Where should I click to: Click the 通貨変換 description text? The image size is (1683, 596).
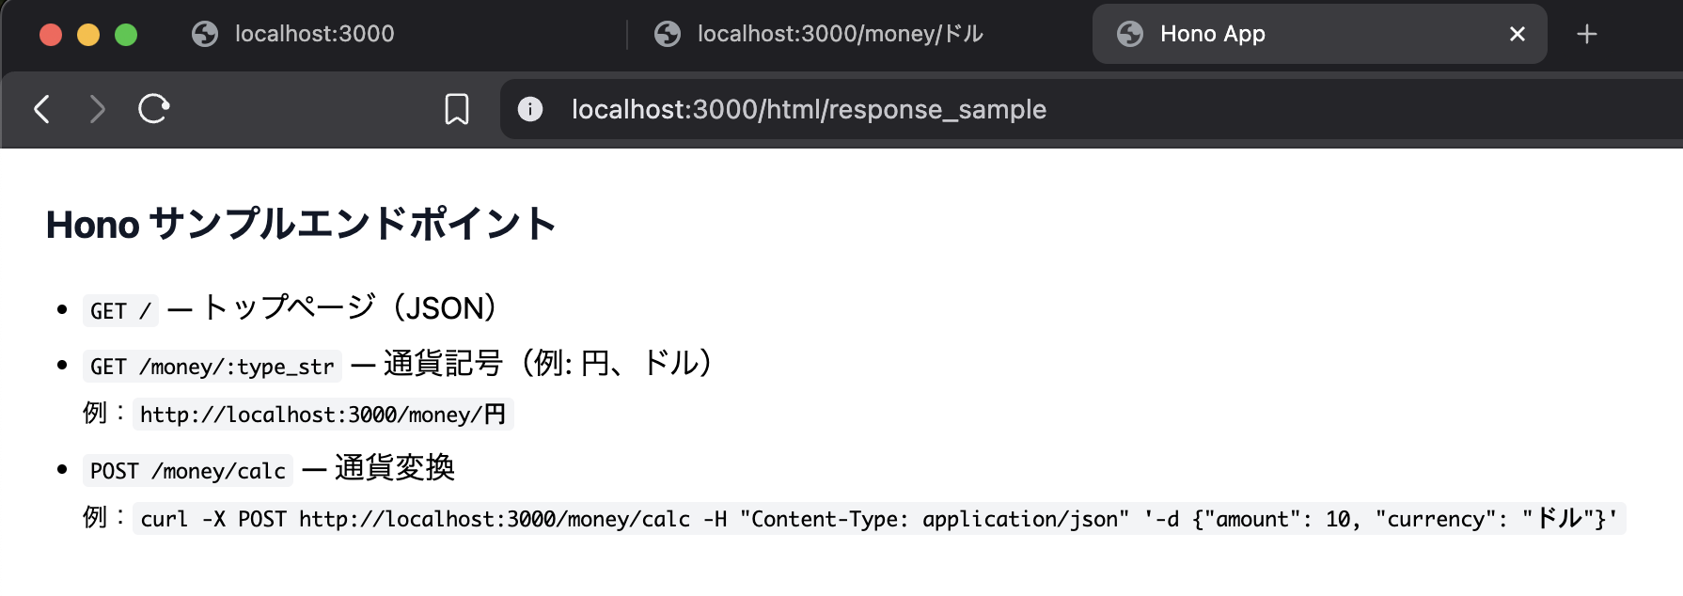[x=394, y=468]
